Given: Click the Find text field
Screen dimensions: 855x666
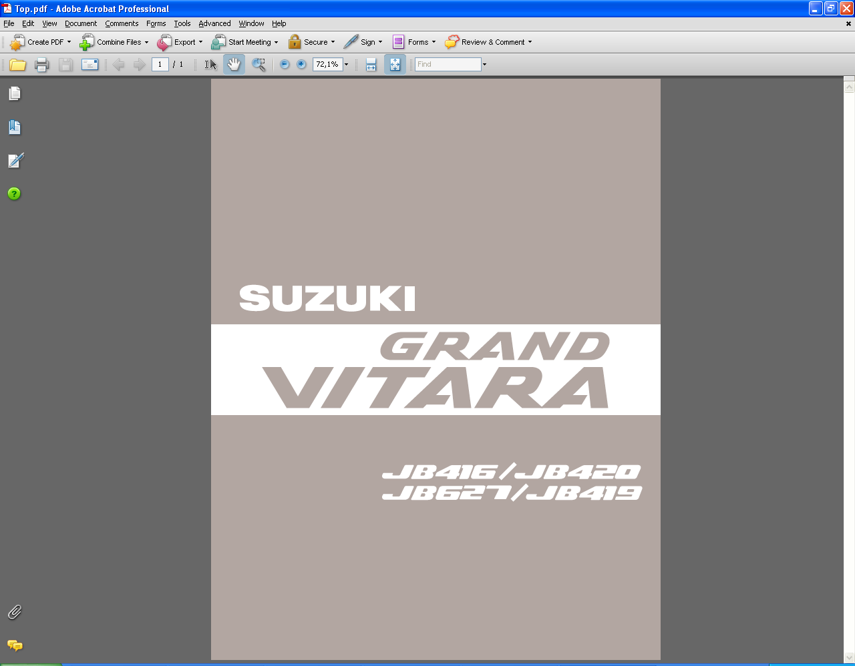Looking at the screenshot, I should 448,65.
